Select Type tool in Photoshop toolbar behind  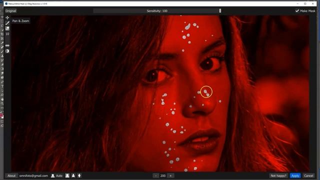pyautogui.click(x=2, y=86)
